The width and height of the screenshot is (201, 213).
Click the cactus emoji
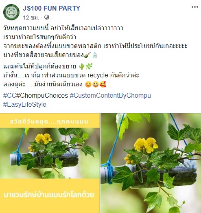pos(82,66)
